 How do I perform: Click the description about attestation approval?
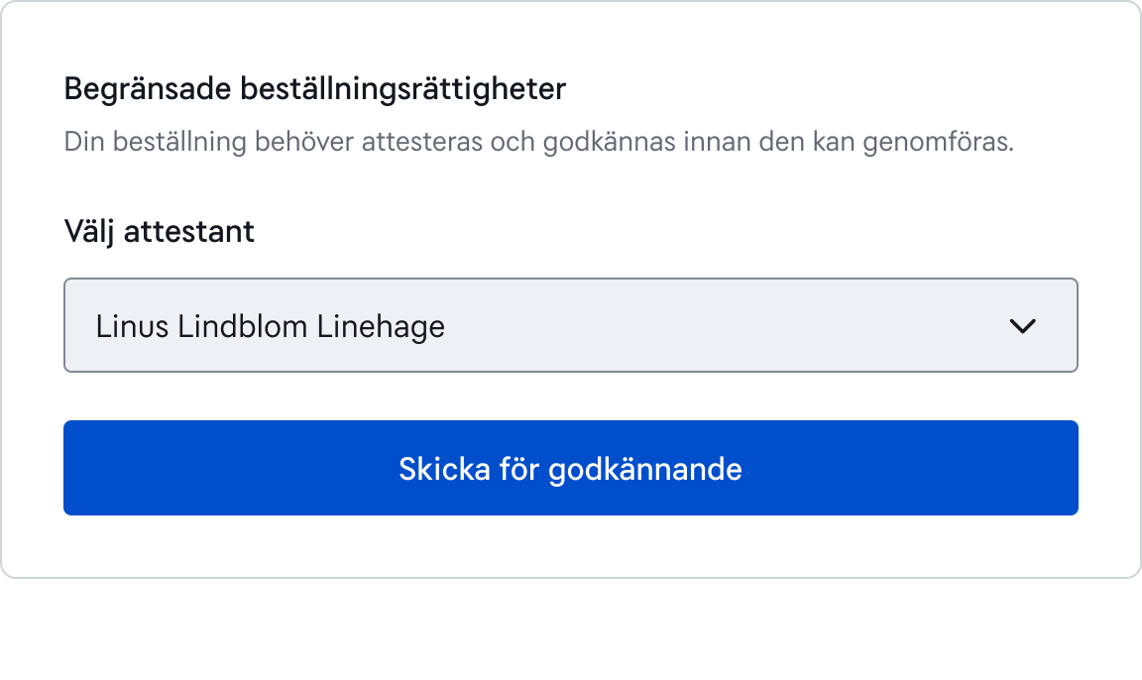coord(539,142)
